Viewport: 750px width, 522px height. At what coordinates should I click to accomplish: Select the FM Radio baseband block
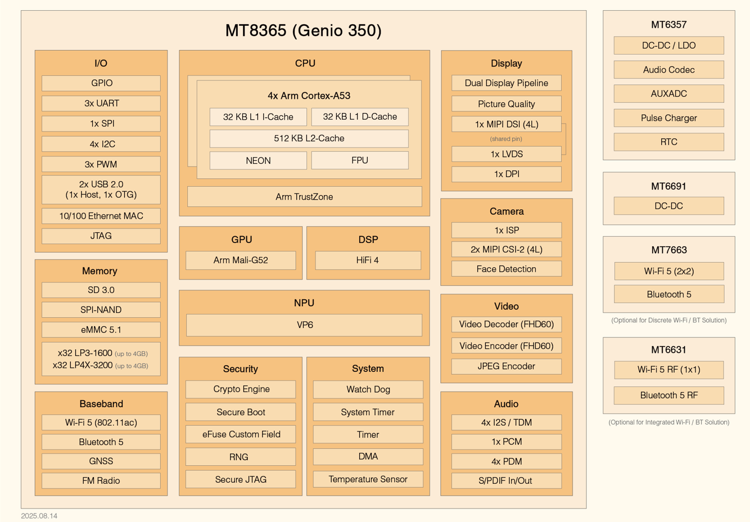[101, 480]
